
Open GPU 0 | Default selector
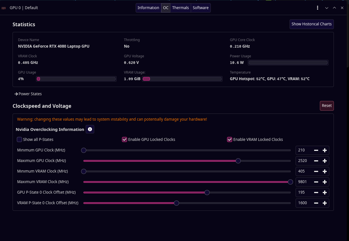[24, 8]
